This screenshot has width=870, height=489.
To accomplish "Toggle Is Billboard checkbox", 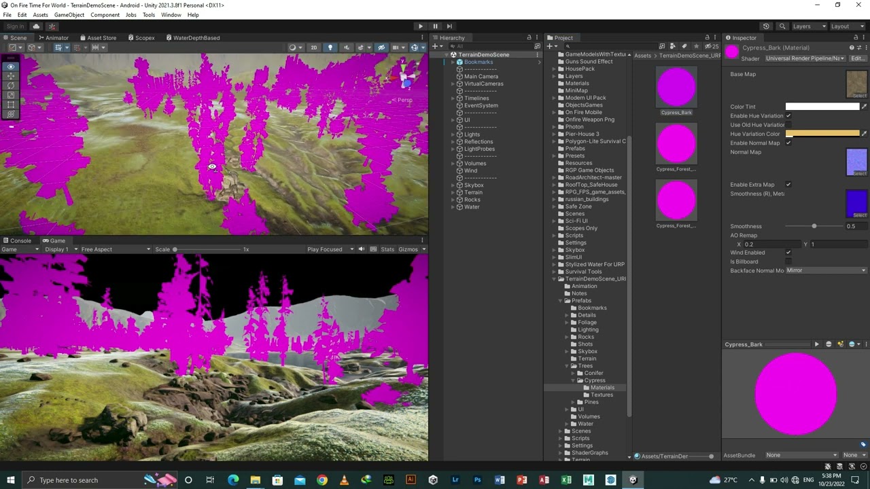I will [x=788, y=261].
